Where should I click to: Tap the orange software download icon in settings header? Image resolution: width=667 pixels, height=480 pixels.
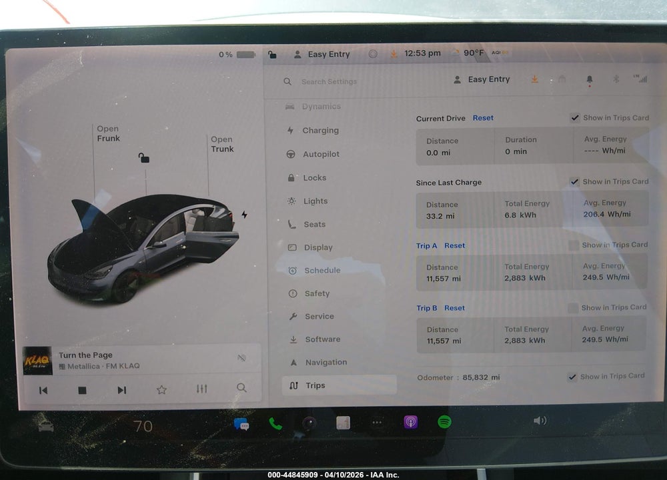tap(535, 79)
